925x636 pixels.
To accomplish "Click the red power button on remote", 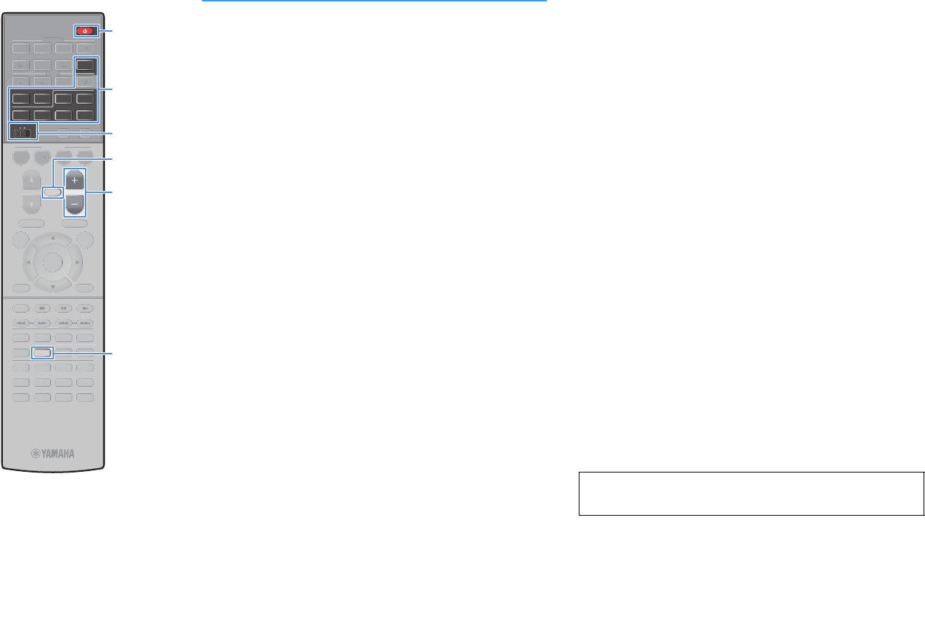I will coord(85,32).
